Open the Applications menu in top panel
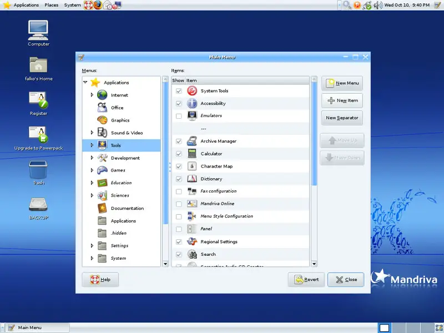444x333 pixels. click(26, 5)
